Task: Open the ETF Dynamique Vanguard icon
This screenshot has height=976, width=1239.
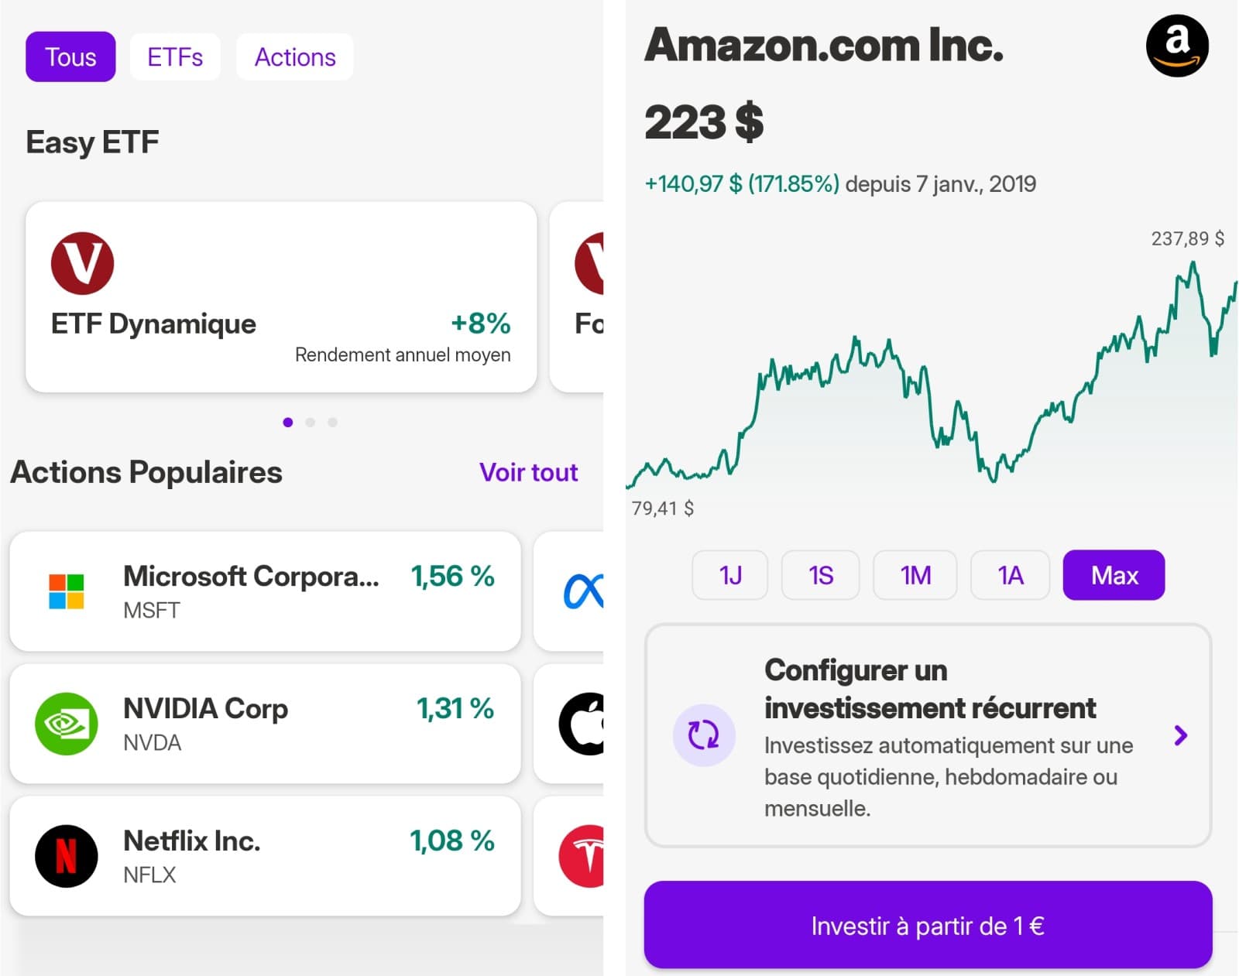Action: click(83, 262)
